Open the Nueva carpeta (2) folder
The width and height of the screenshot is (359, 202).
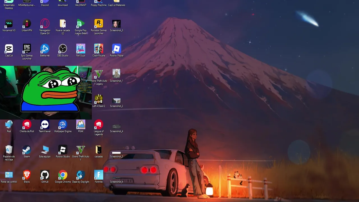(63, 27)
